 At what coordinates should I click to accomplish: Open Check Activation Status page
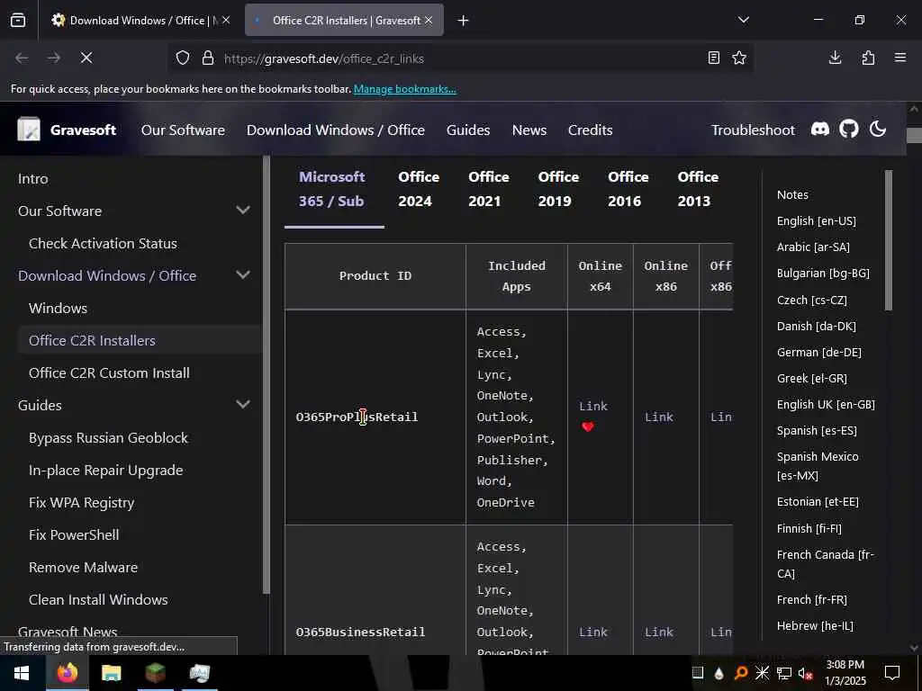(103, 243)
